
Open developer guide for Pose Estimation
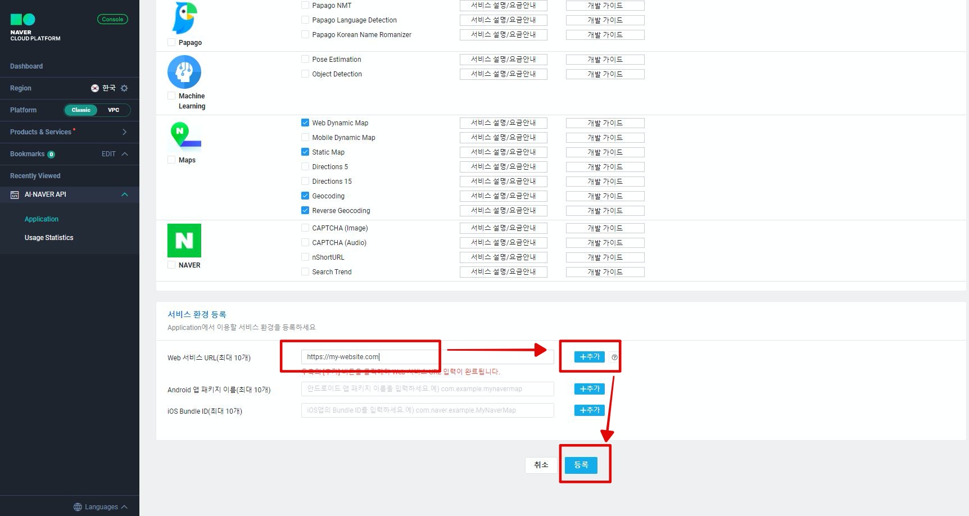click(605, 59)
